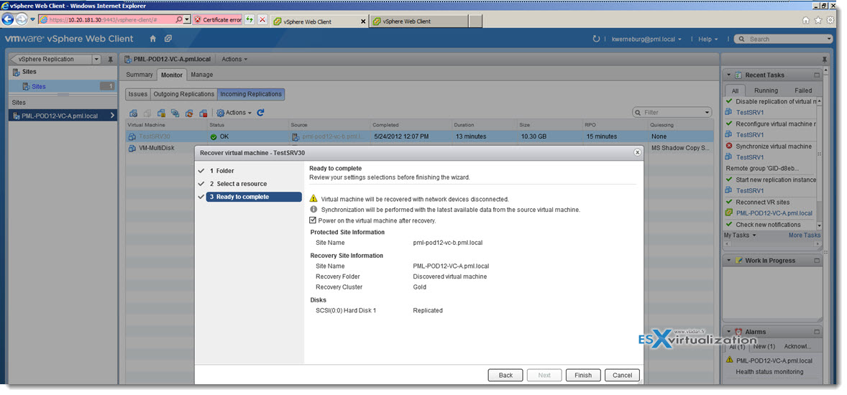
Task: Click Internet Explorer back arrow
Action: click(8, 20)
